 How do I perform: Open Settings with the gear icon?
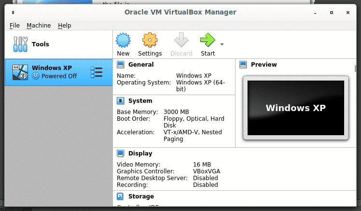tap(150, 41)
